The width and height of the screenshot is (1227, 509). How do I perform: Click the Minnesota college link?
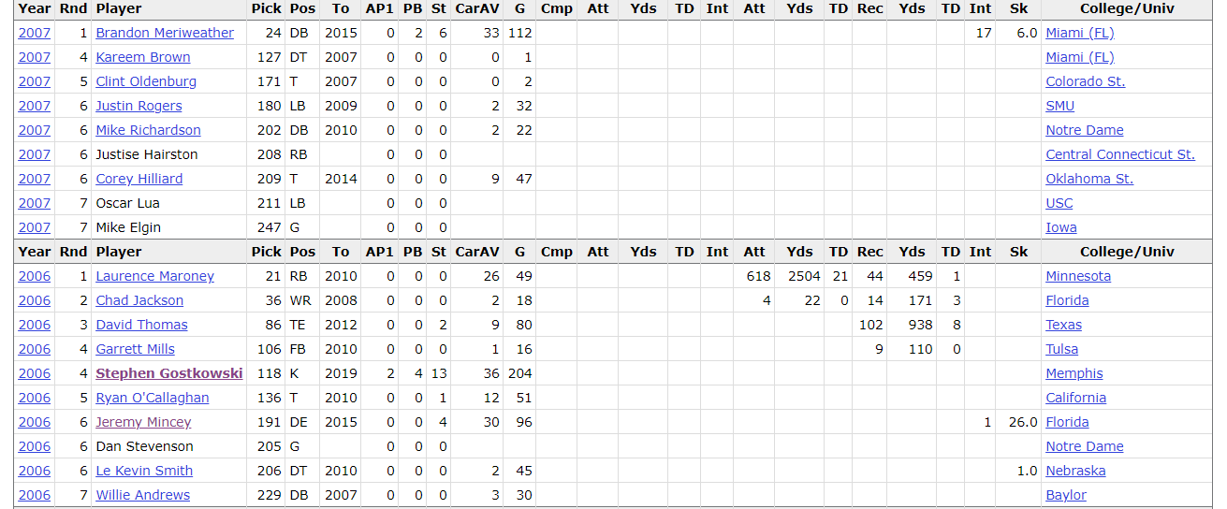click(1077, 276)
